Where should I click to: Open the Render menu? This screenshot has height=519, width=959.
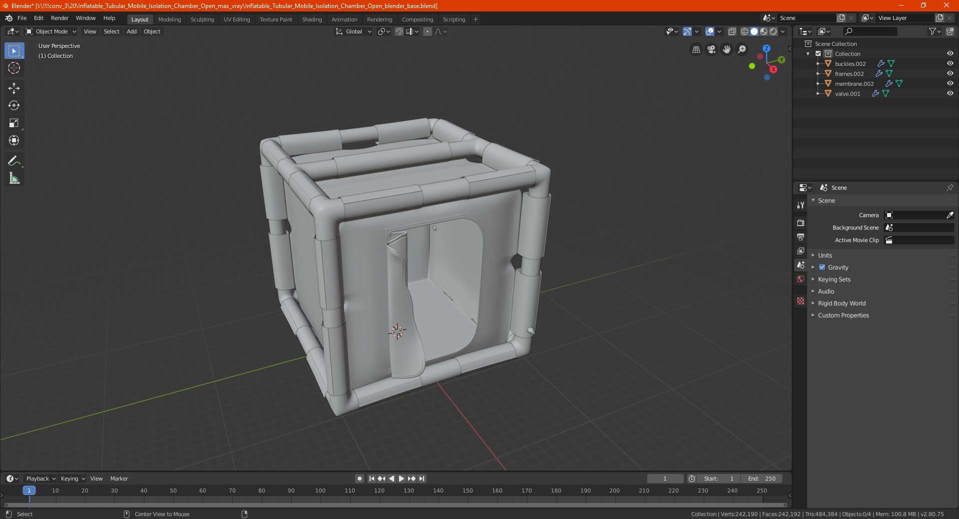coord(59,18)
